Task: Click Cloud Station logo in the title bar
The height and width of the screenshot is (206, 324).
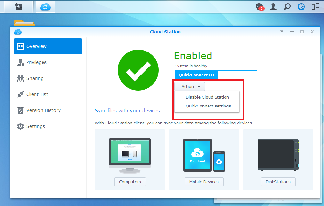Action: (18, 32)
